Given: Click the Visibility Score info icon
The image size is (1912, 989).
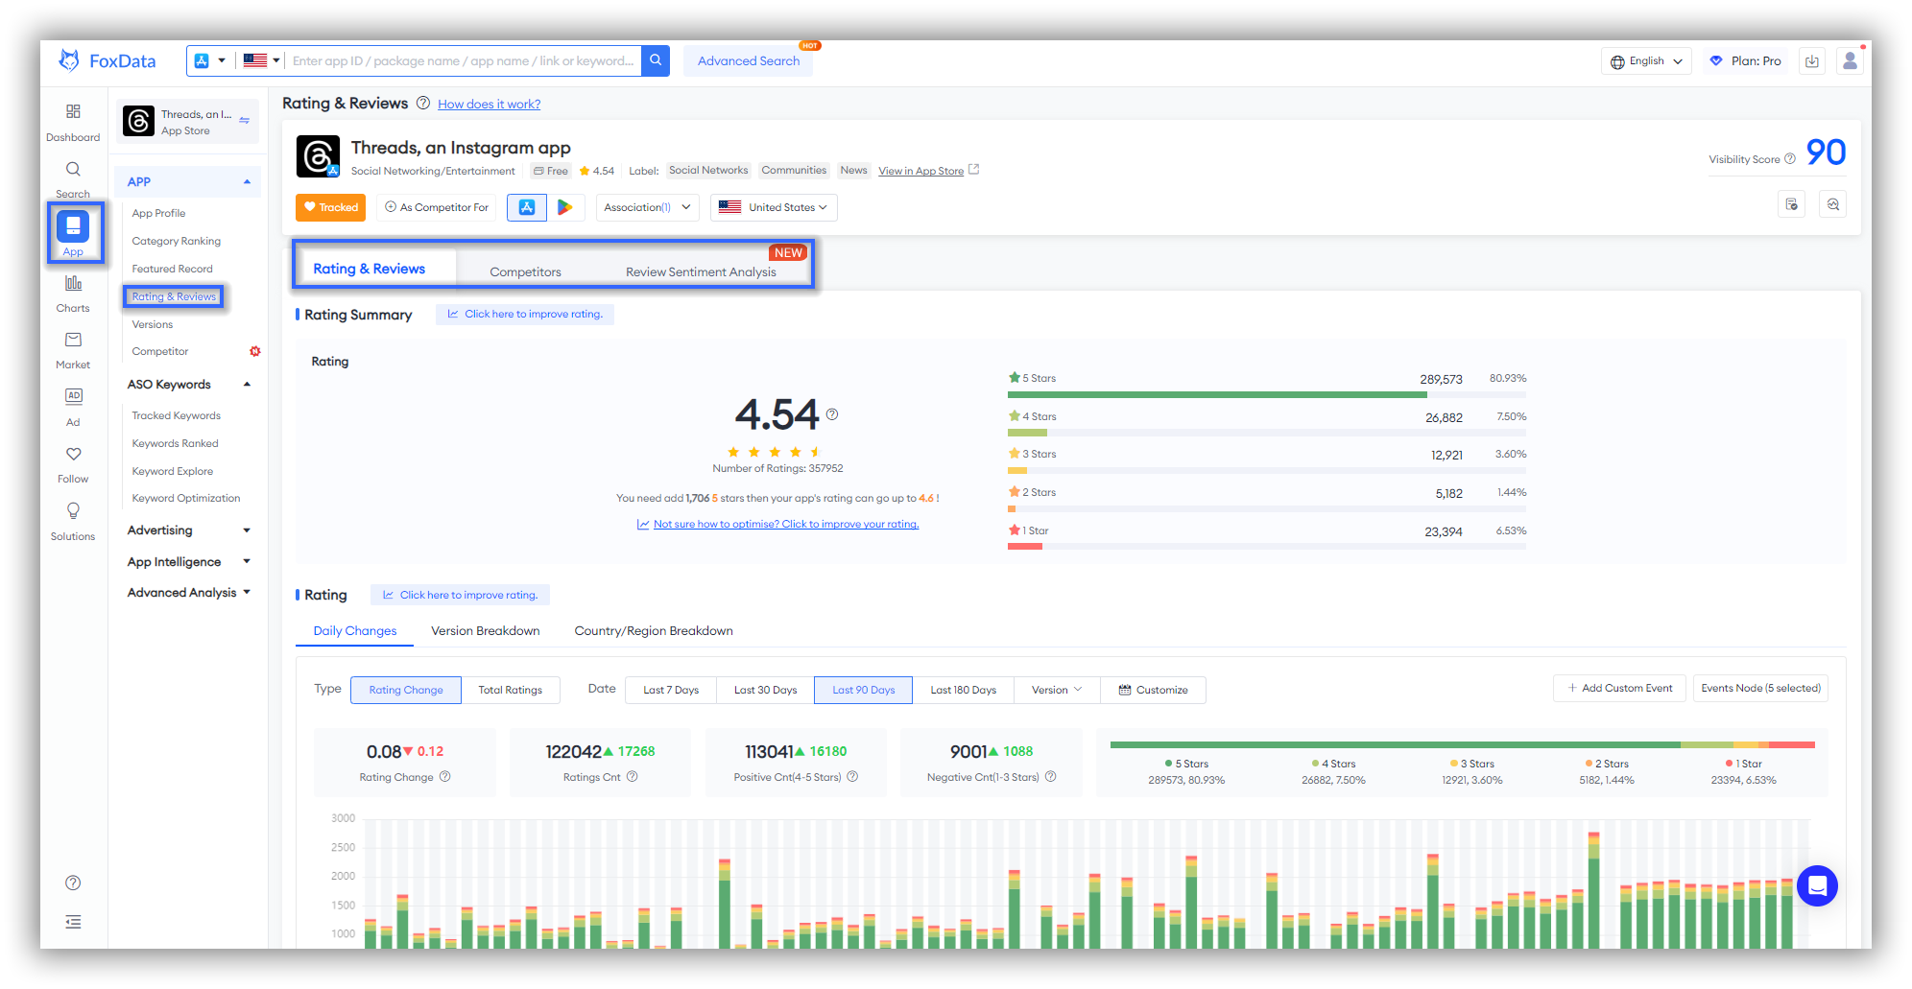Looking at the screenshot, I should [x=1790, y=159].
